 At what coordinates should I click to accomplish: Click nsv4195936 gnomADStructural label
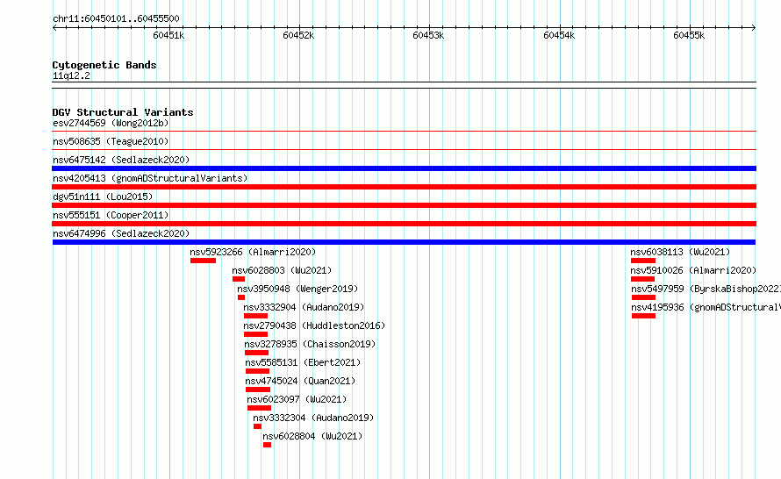coord(706,307)
